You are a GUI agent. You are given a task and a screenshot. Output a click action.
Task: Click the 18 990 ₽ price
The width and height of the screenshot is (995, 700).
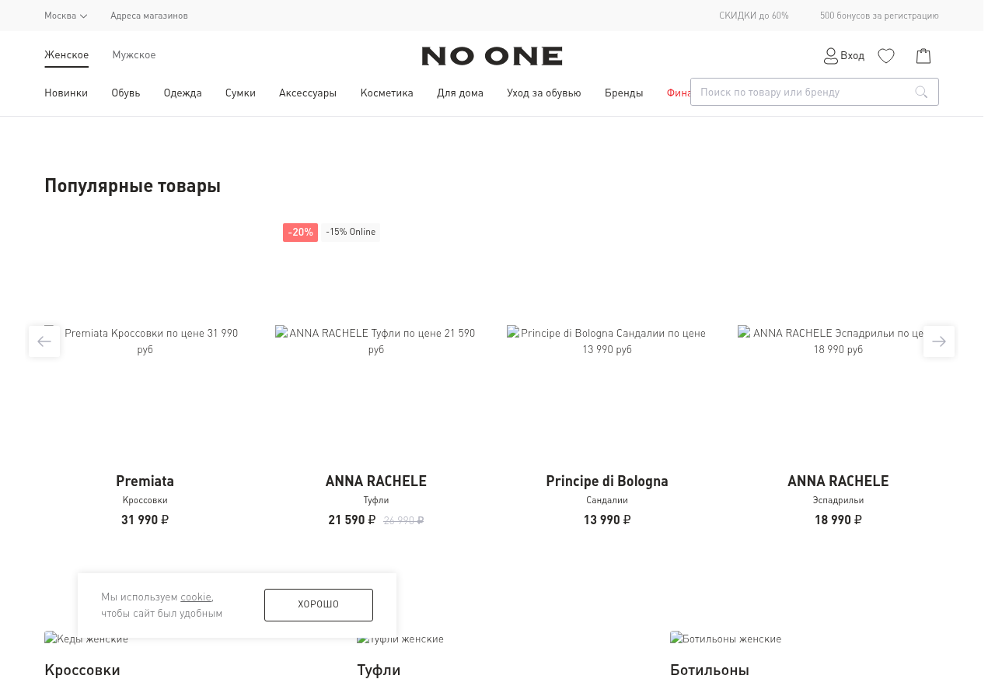coord(838,520)
